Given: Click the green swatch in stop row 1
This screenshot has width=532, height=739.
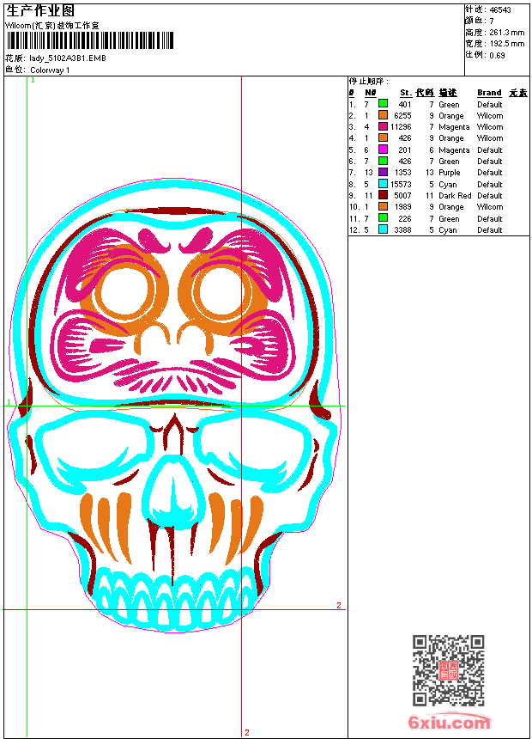Looking at the screenshot, I should coord(383,104).
